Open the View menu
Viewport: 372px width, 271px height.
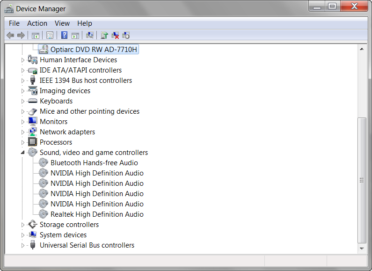[x=62, y=23]
